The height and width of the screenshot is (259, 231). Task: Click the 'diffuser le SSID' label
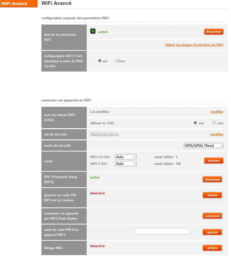[102, 123]
